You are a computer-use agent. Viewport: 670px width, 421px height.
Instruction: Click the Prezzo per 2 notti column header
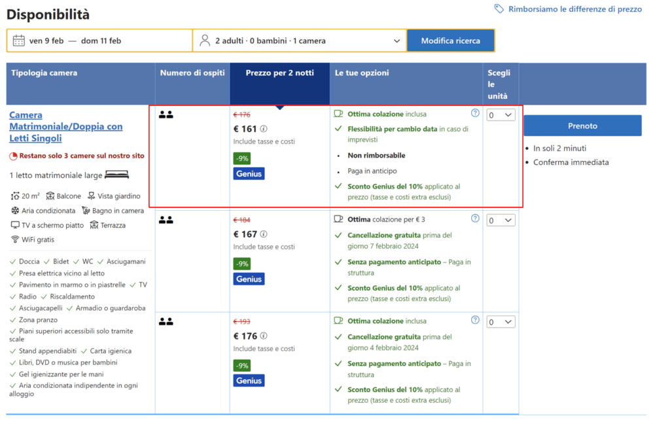(x=279, y=73)
